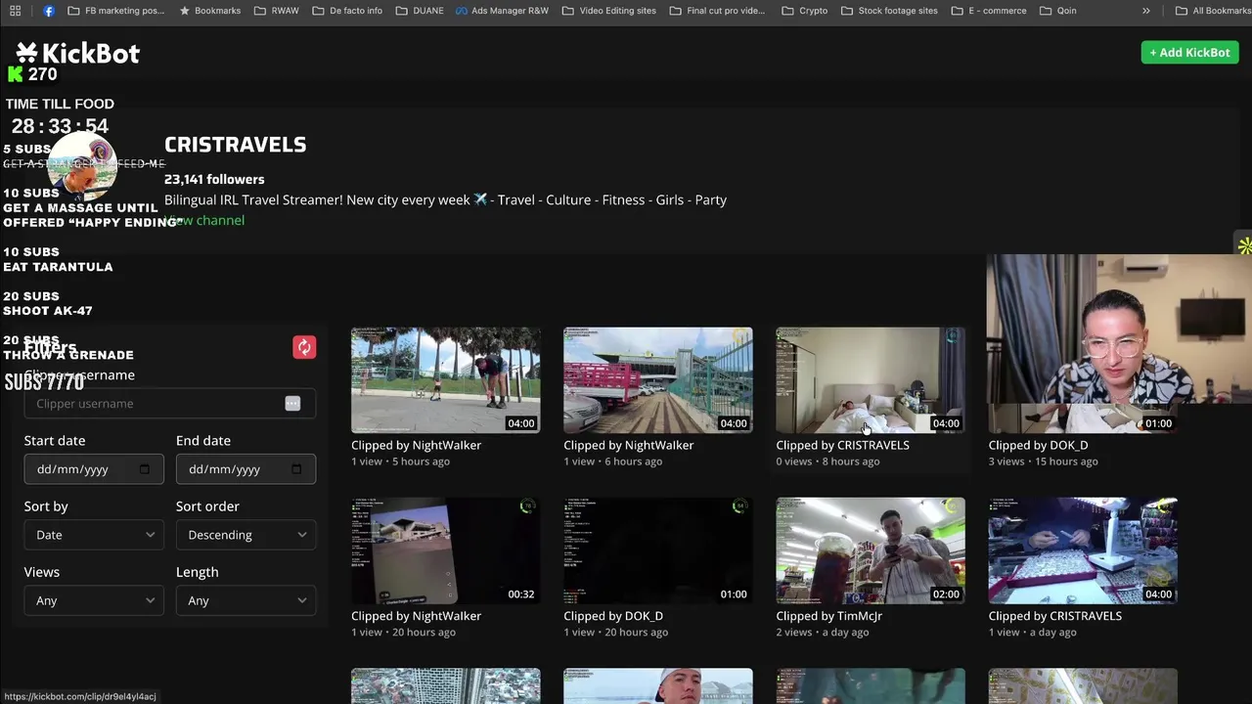Open the Crypto bookmark folder
This screenshot has height=704, width=1252.
[x=805, y=11]
